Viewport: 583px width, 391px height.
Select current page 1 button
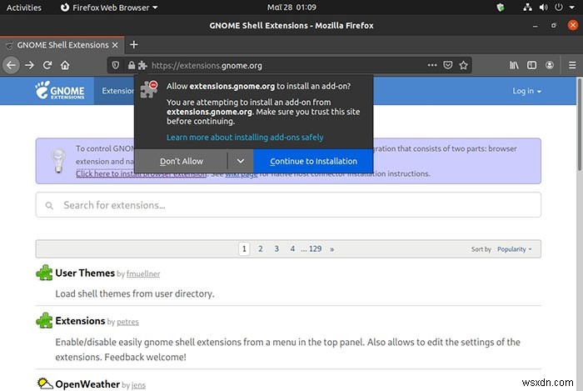click(x=244, y=249)
